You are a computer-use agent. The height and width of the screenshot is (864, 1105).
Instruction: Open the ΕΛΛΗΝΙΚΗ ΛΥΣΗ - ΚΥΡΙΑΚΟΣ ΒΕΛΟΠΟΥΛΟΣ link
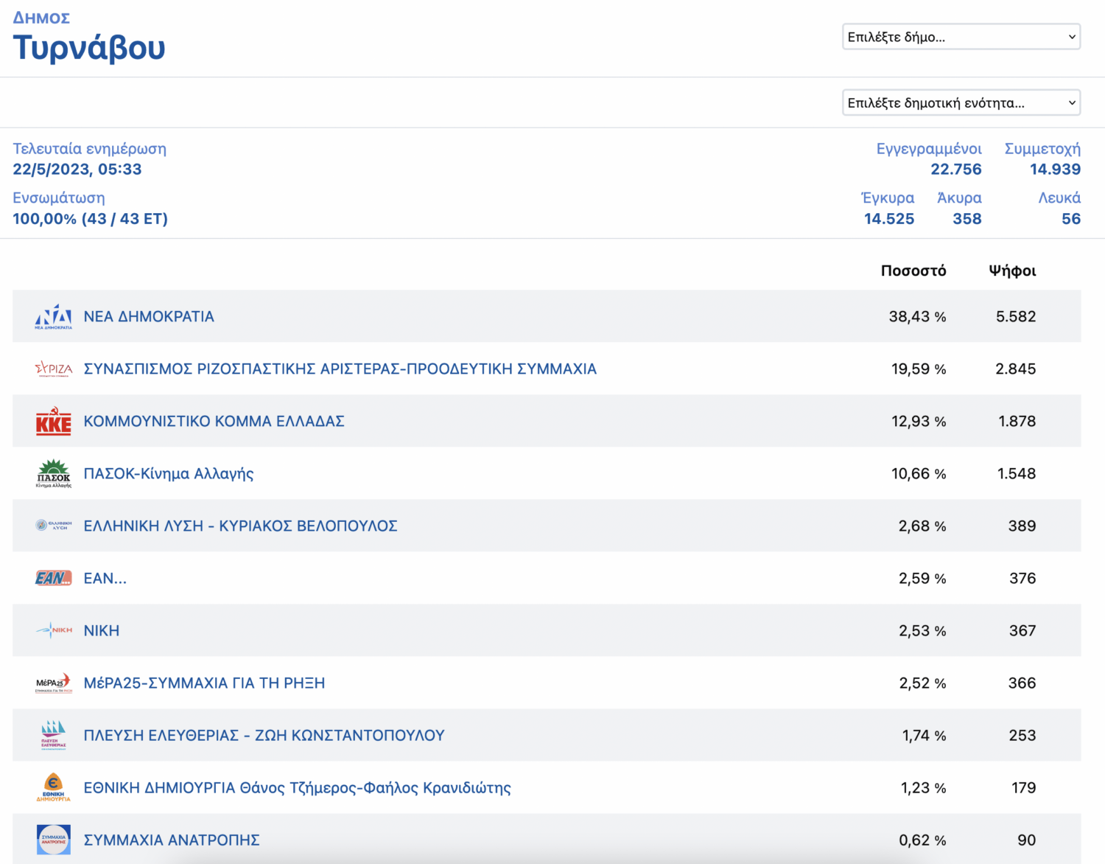point(241,526)
